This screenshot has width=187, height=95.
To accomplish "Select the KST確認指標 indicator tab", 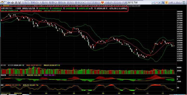I will coord(134,6).
